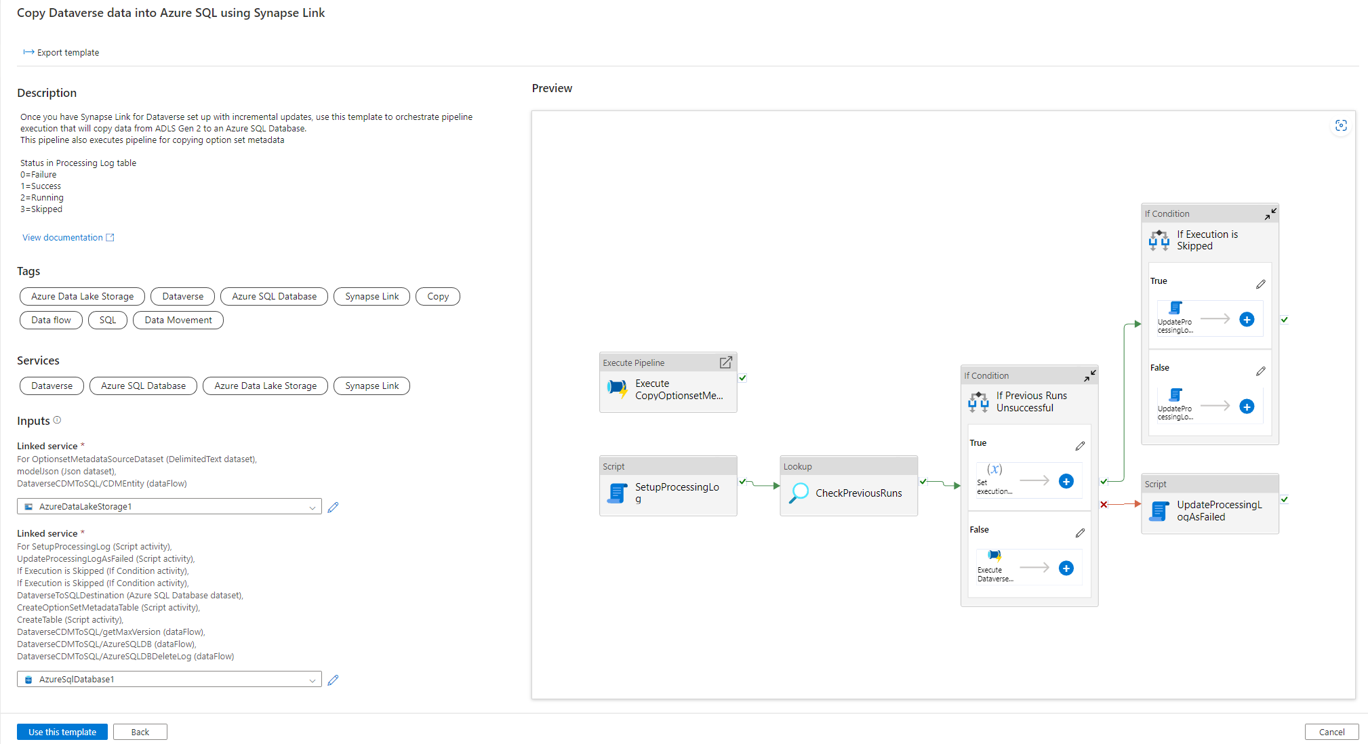
Task: Edit AzureSqlDatabase1 linked service pencil icon
Action: point(333,680)
